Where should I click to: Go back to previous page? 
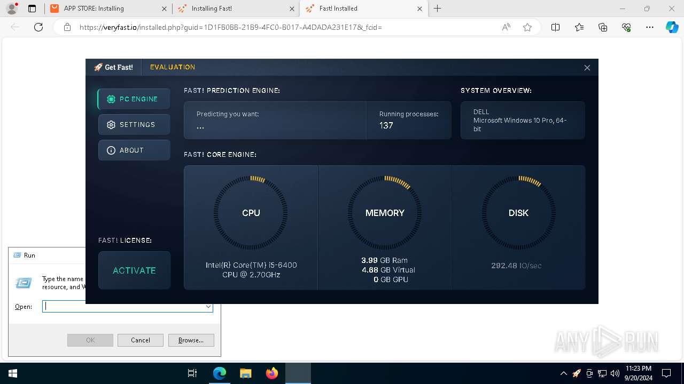click(15, 27)
